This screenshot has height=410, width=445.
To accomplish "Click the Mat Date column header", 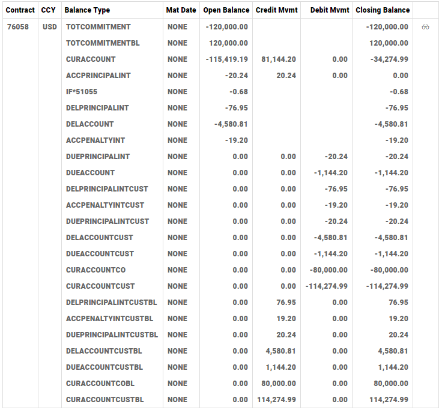I will [181, 10].
